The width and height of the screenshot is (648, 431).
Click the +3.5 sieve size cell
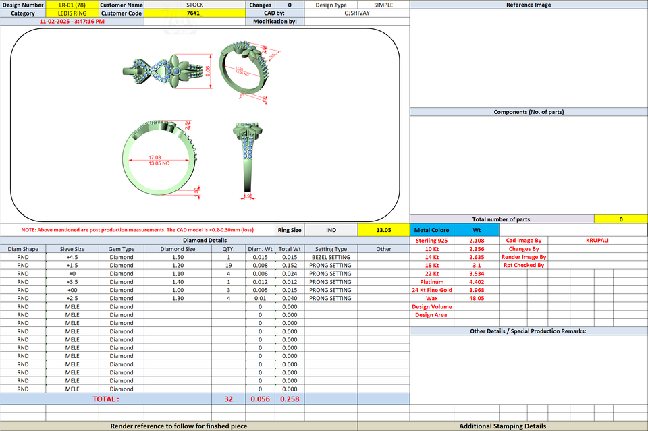point(72,282)
